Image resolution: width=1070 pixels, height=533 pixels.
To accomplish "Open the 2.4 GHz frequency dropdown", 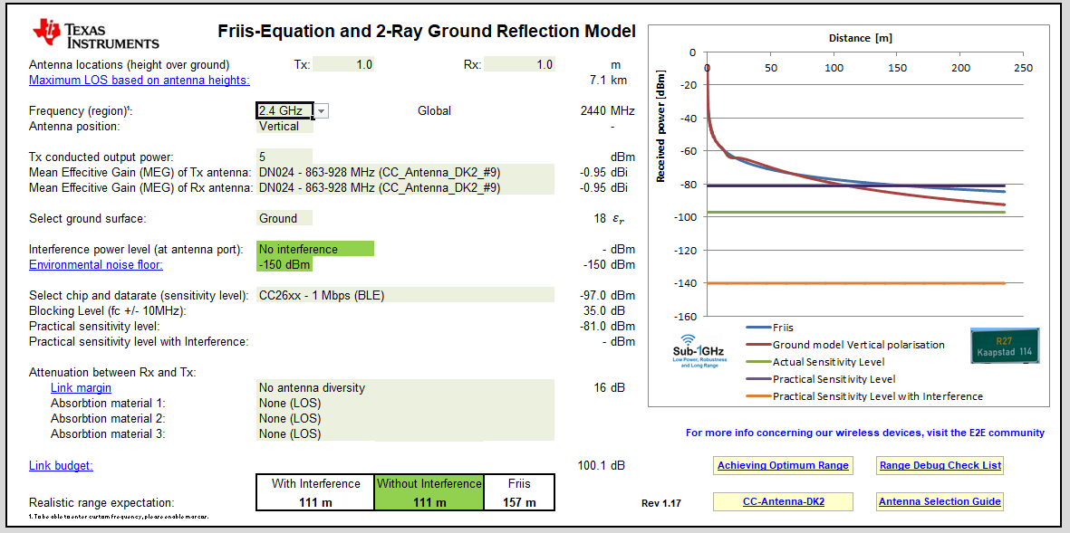I will point(322,110).
